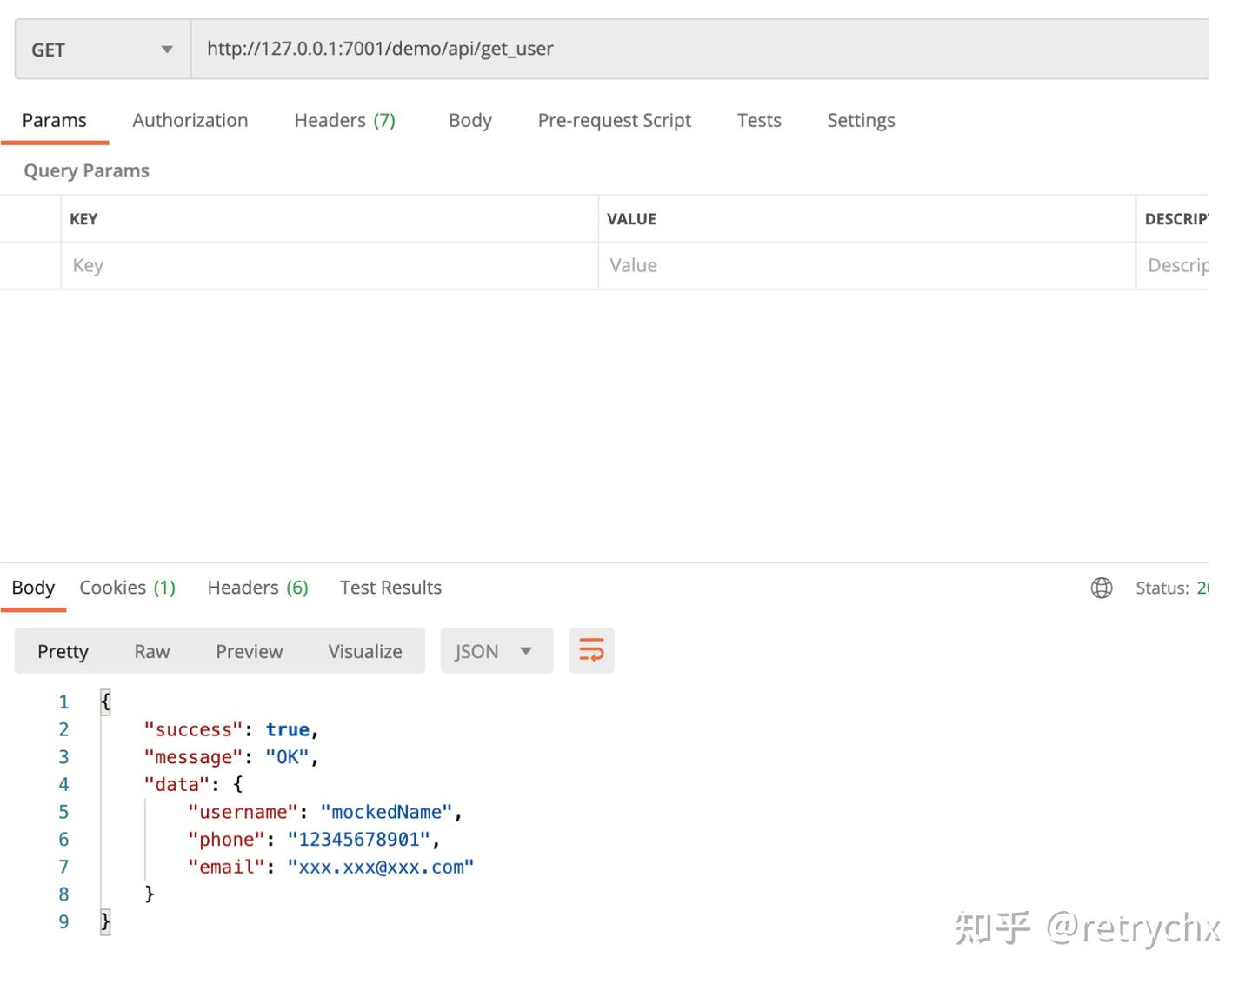Switch response view to Raw
The image size is (1252, 984).
tap(151, 651)
